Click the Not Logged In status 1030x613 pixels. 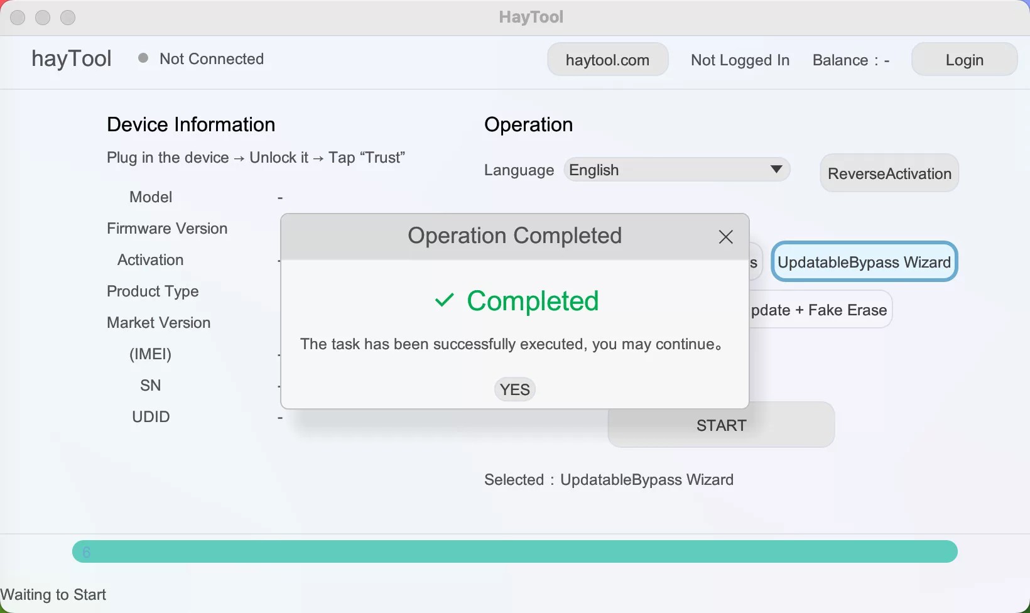[x=740, y=60]
